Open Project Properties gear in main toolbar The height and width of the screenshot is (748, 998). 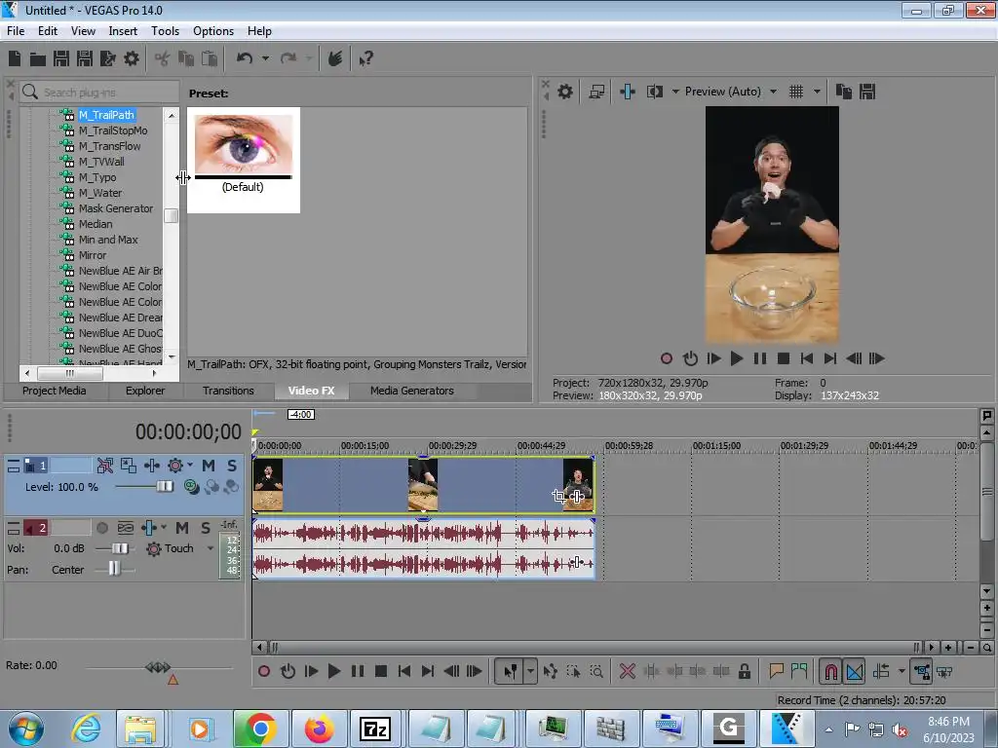(x=132, y=58)
